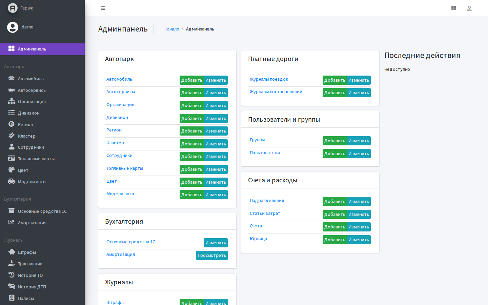
Task: Open the Подразделения link in the Счета и расходы card
Action: pos(267,201)
